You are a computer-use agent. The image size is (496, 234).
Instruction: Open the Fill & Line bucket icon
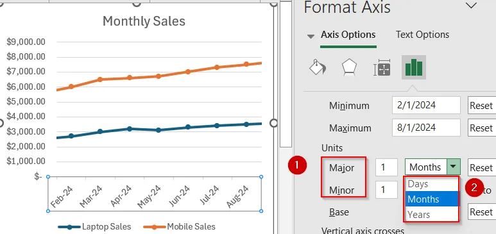click(x=317, y=67)
